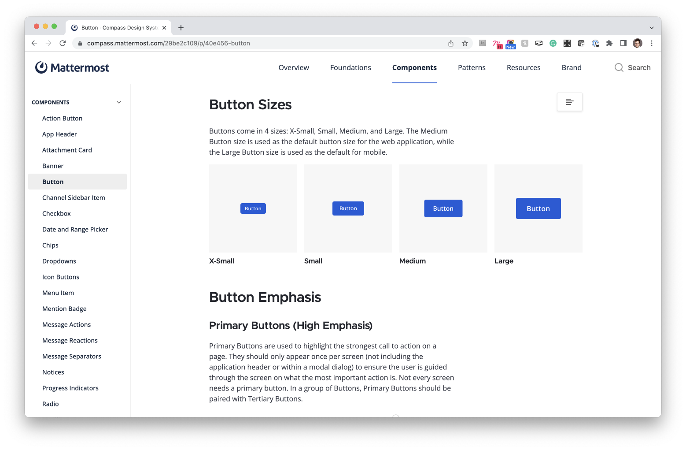Open the Grammarly extension
The height and width of the screenshot is (450, 686).
pyautogui.click(x=553, y=43)
